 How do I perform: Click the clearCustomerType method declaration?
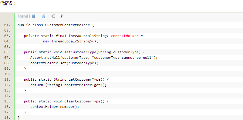tap(66, 102)
